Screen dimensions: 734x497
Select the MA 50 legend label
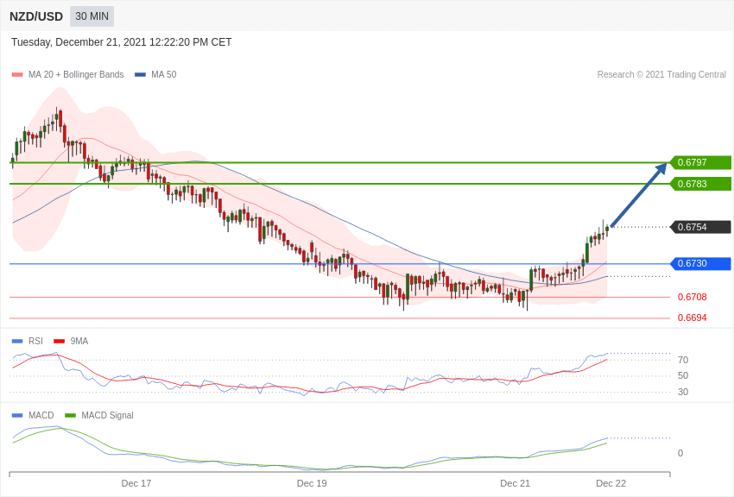pyautogui.click(x=164, y=74)
